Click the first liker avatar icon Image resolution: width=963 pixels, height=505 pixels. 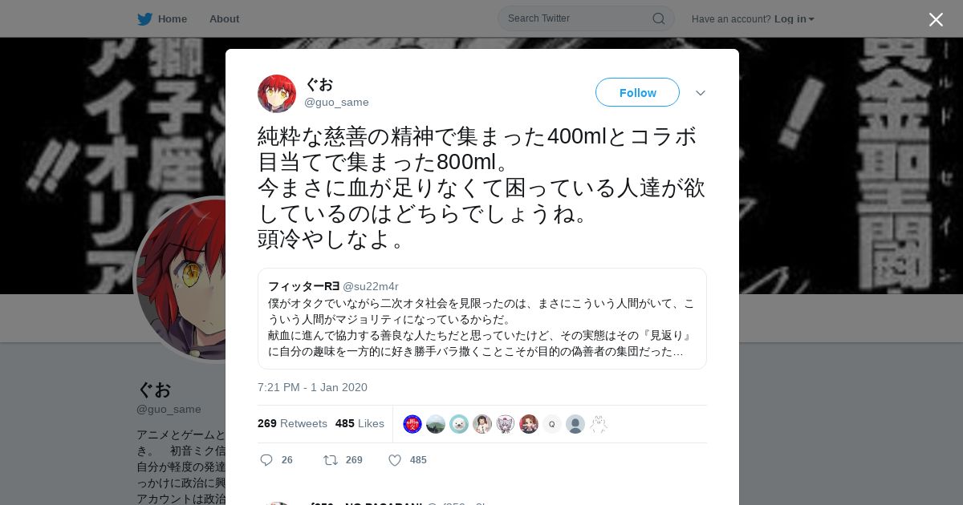[412, 424]
